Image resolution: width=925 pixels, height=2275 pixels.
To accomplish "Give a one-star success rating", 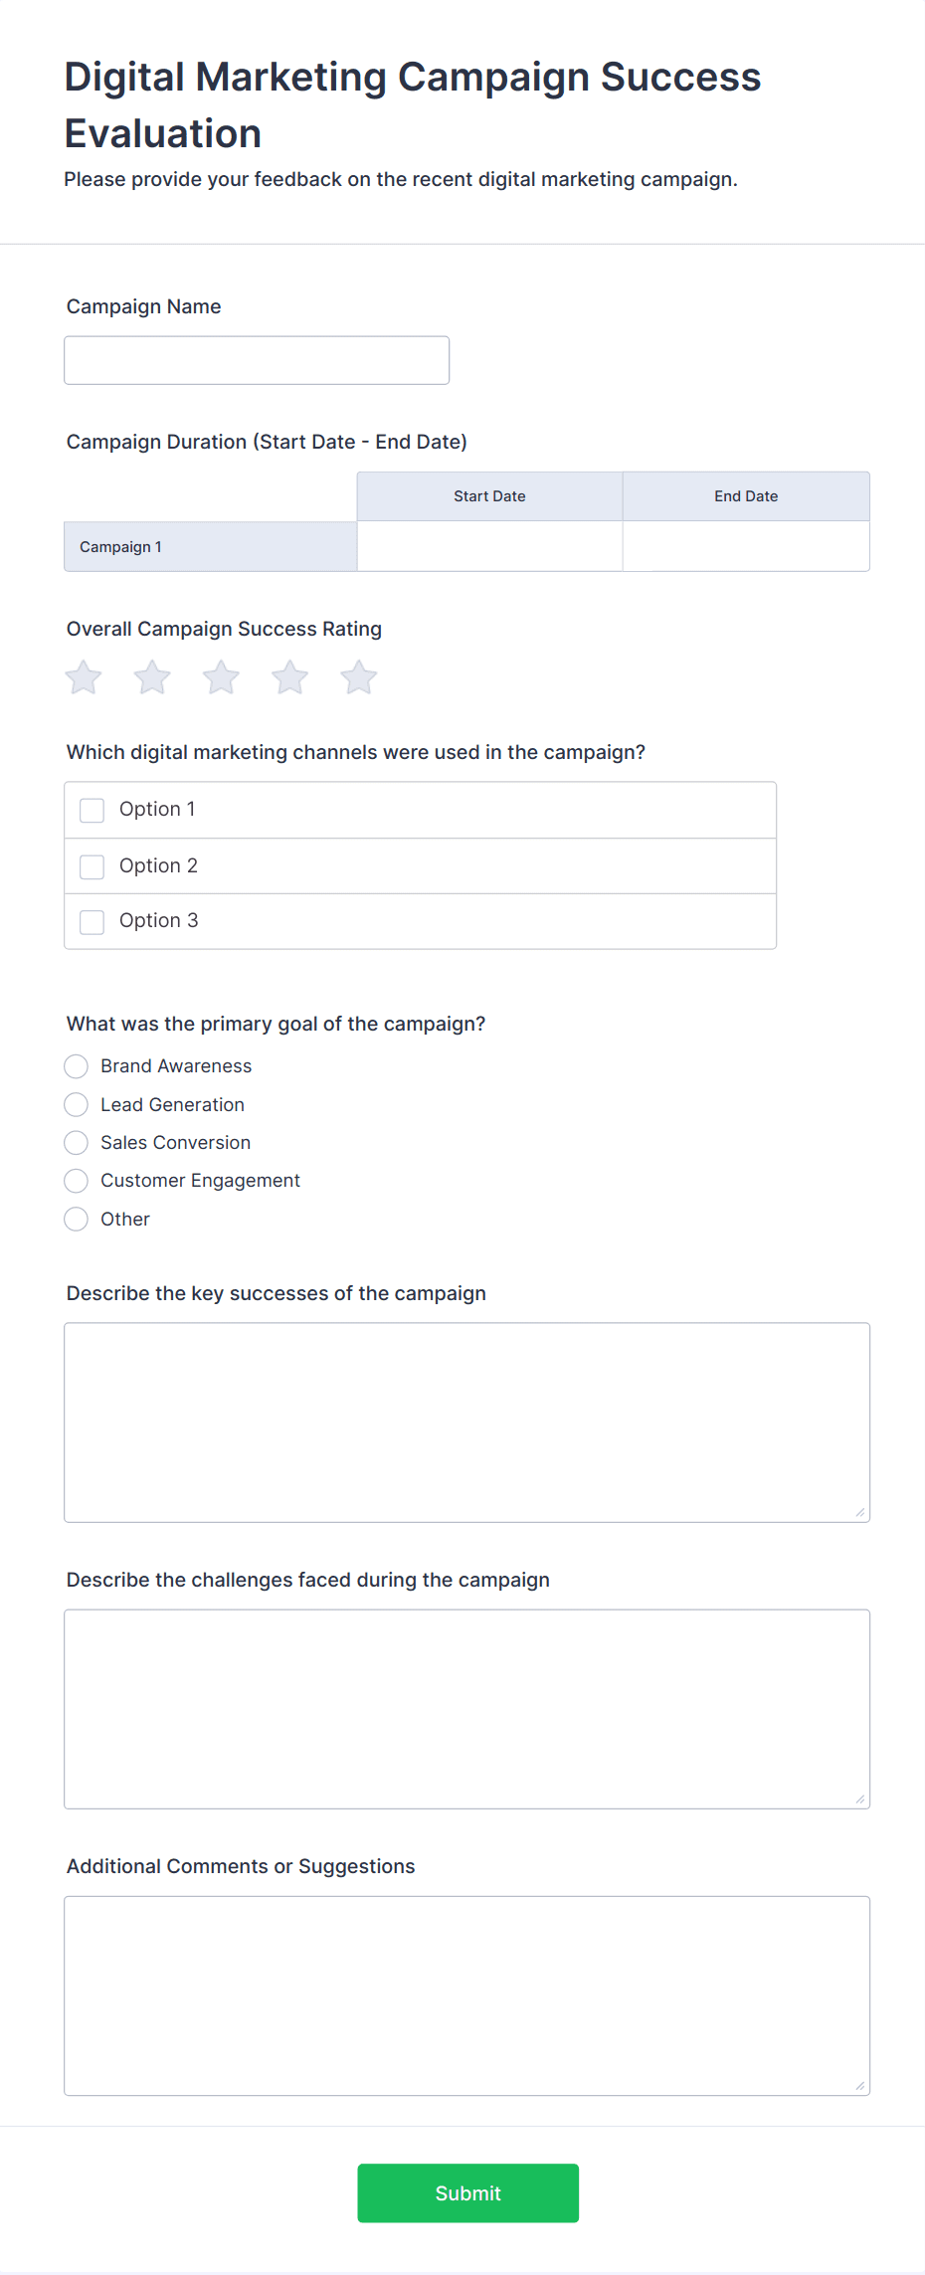I will [x=83, y=676].
